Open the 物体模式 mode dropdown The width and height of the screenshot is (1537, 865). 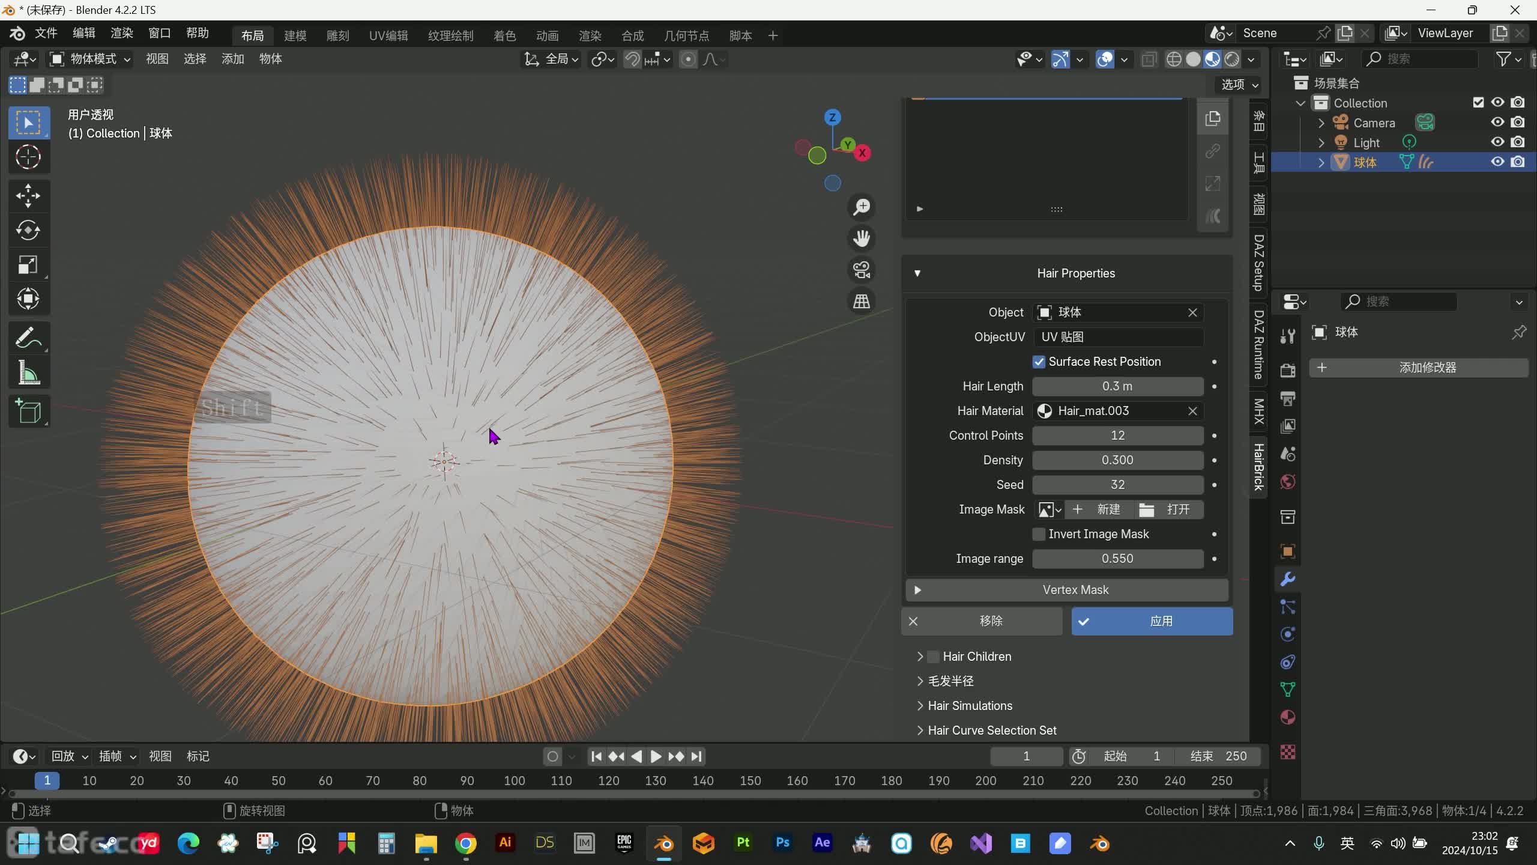[x=90, y=59]
